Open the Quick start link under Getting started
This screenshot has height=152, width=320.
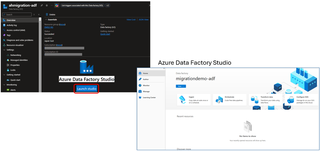105,34
